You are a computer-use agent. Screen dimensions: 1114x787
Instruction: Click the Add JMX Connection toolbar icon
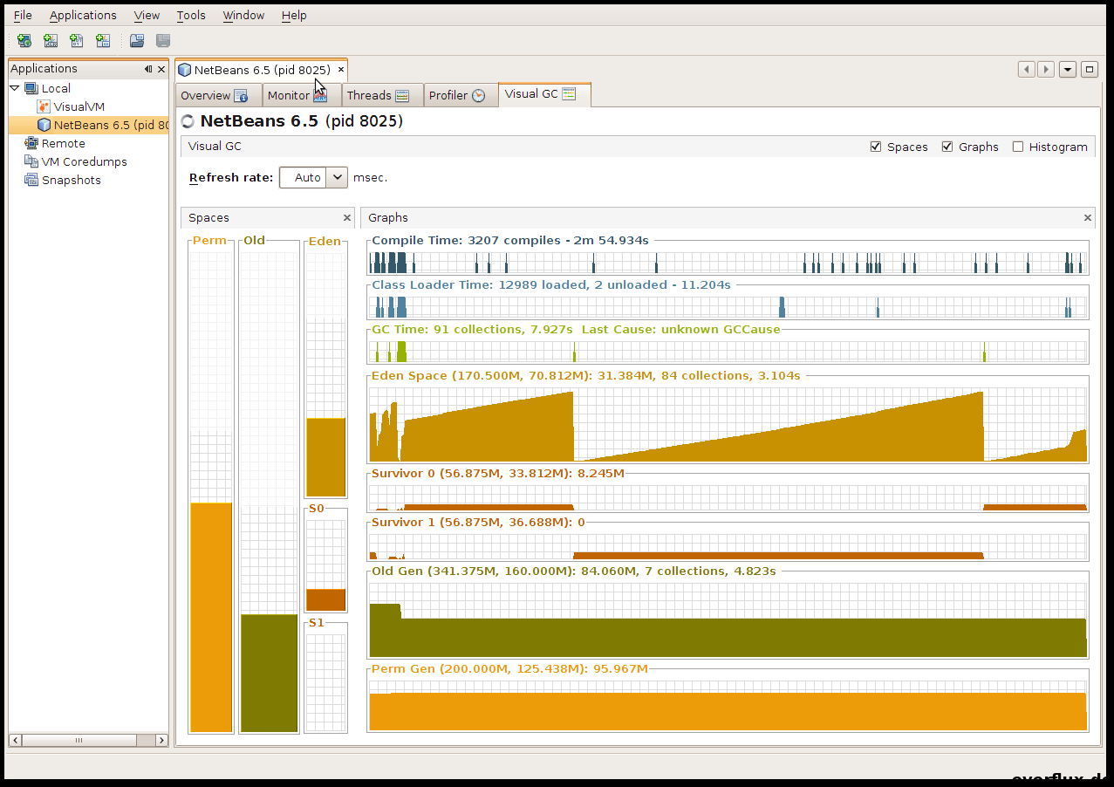51,40
